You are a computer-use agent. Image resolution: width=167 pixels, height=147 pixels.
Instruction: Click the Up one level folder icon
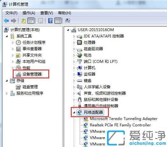click(23, 21)
